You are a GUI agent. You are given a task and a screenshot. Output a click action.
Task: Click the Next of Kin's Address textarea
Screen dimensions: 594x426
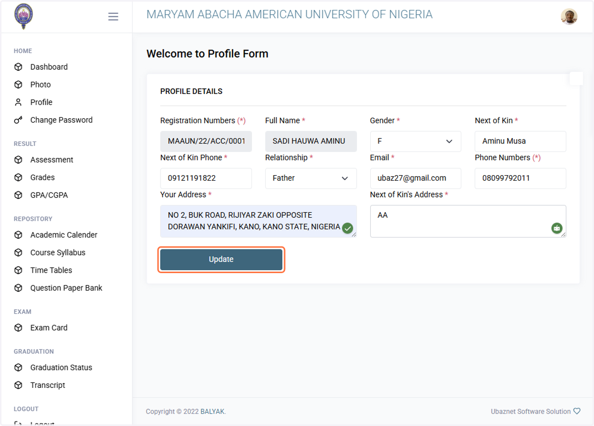click(468, 221)
